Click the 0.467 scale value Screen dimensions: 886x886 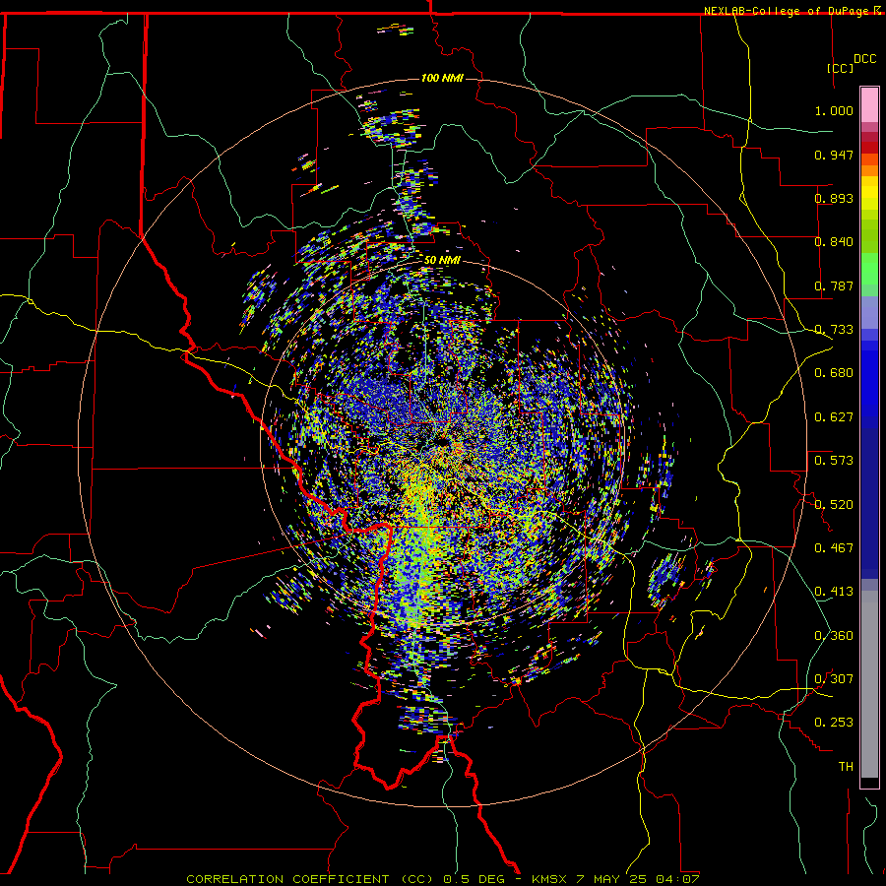pyautogui.click(x=834, y=547)
